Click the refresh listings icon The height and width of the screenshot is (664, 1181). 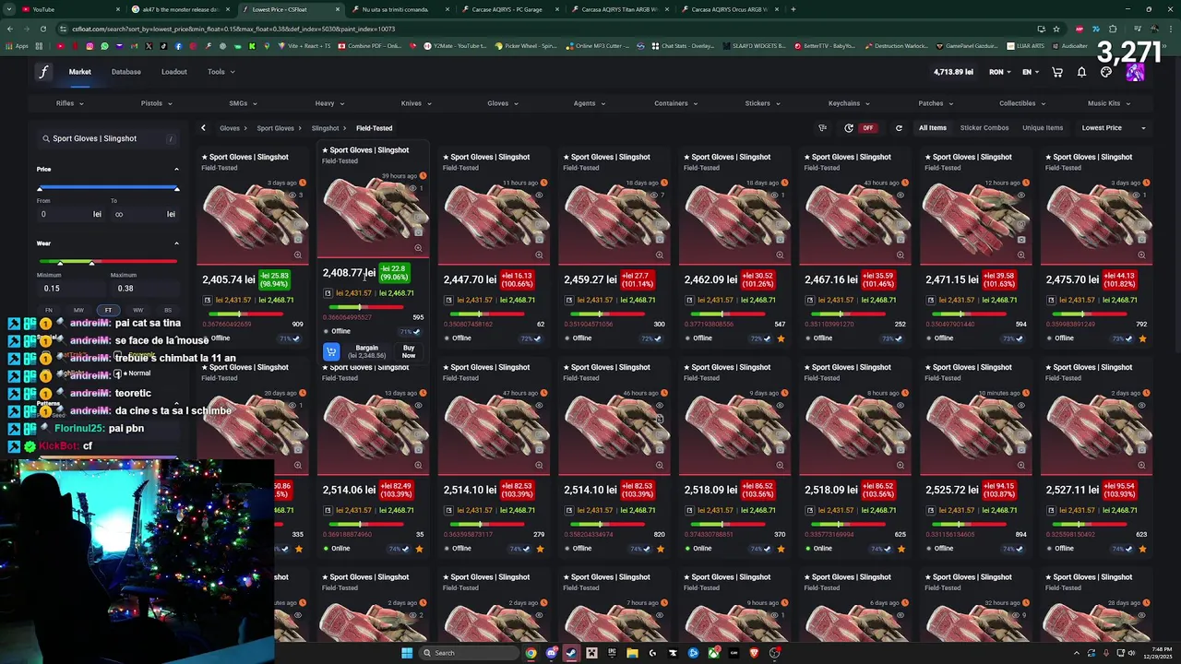click(x=899, y=128)
